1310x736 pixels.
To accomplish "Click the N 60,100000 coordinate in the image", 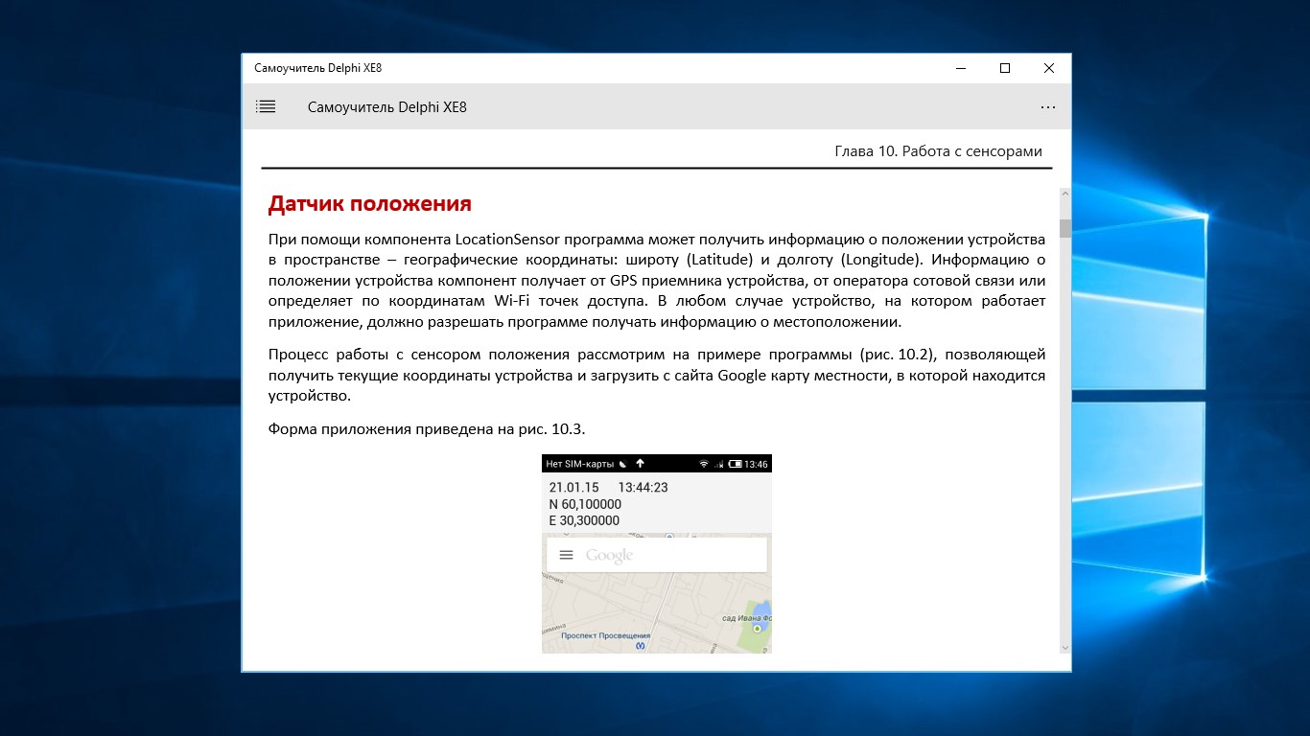I will 584,504.
